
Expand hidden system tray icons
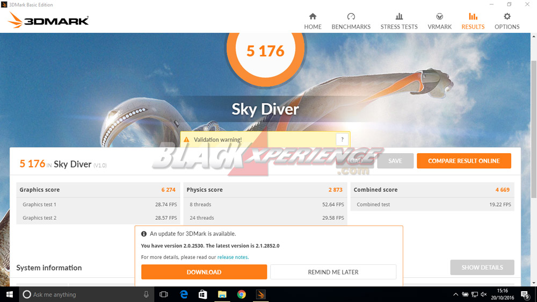(x=456, y=294)
